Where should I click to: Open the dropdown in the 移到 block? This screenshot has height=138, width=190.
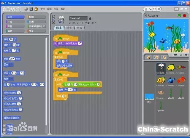(11, 79)
